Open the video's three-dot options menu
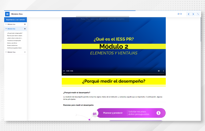The width and height of the screenshot is (205, 131). pos(163,71)
